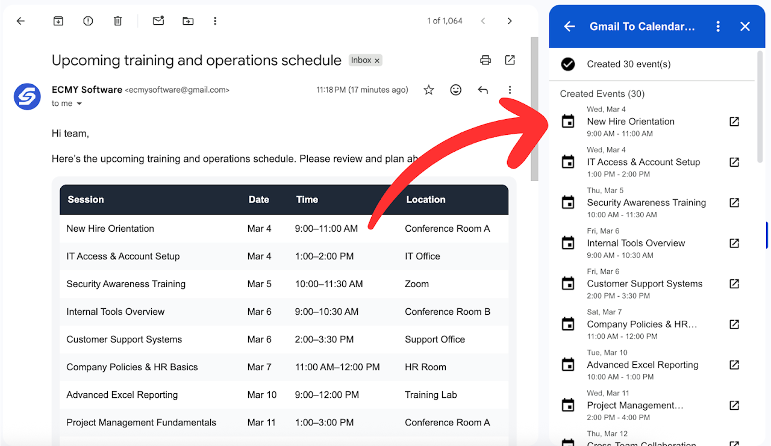The width and height of the screenshot is (771, 446).
Task: Reply to ECMY Software
Action: [x=482, y=89]
